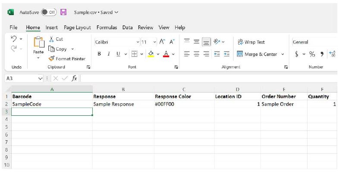Open the Calibri font name dropdown
Screen dimensions: 342x173
(138, 42)
